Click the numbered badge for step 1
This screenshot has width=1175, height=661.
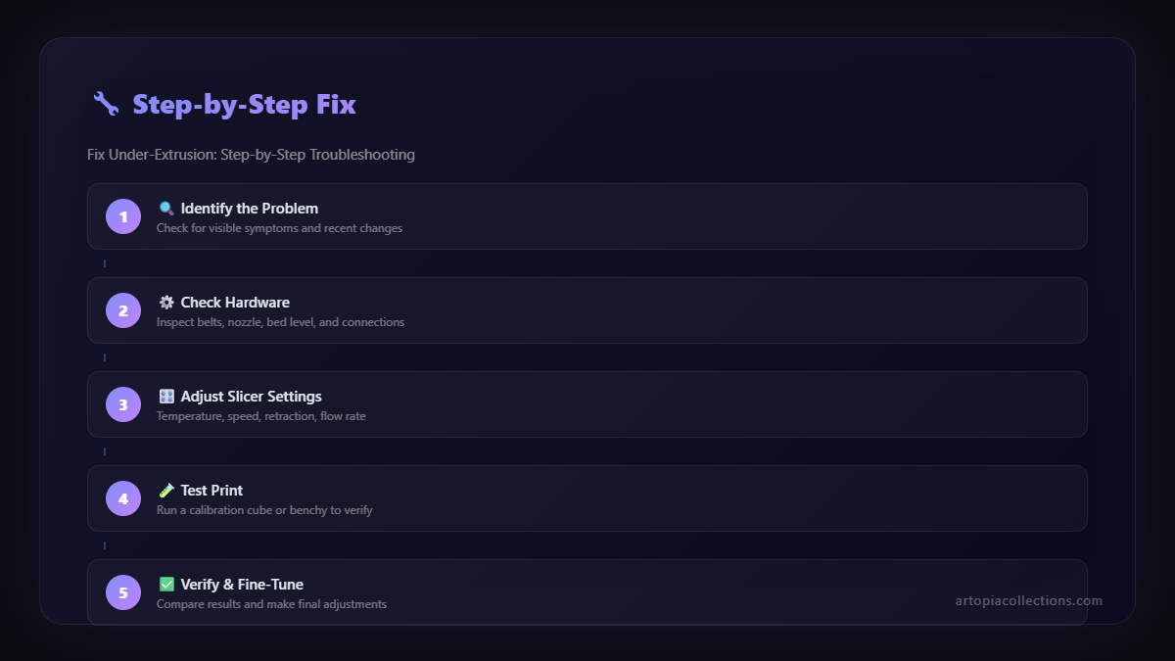click(122, 215)
